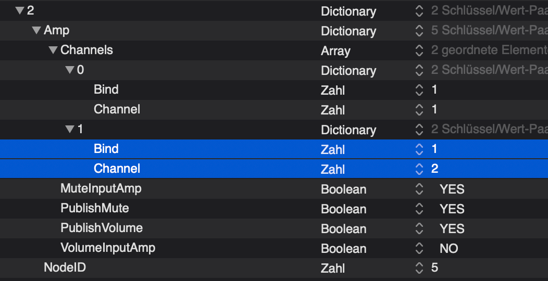Collapse Channels item 0 triangle
Viewport: 548px width, 281px height.
(70, 70)
